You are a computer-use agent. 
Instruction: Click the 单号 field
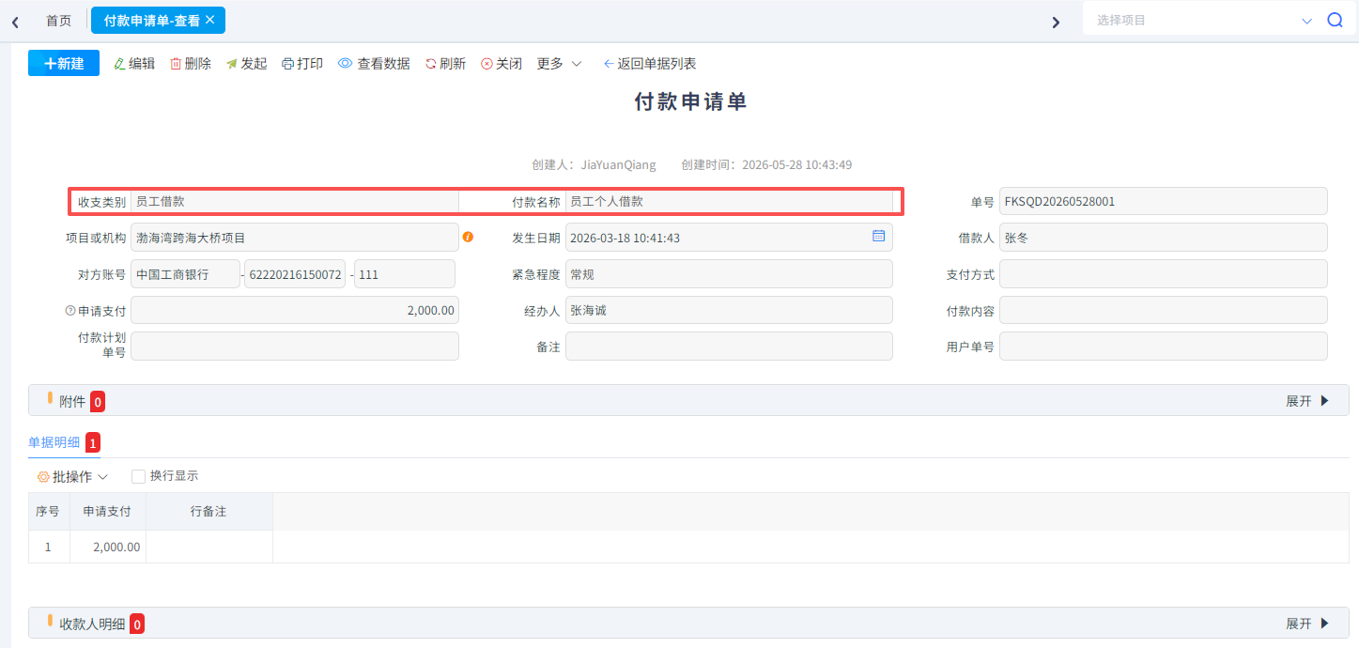coord(1164,201)
